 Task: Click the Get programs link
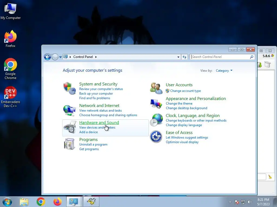pyautogui.click(x=89, y=149)
